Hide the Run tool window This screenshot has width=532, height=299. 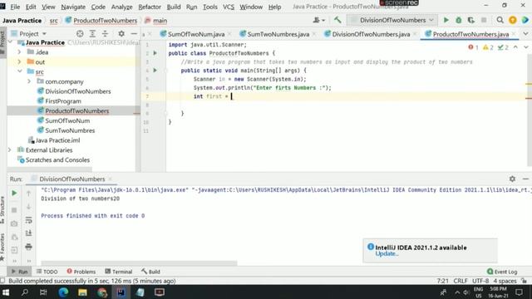coord(525,179)
